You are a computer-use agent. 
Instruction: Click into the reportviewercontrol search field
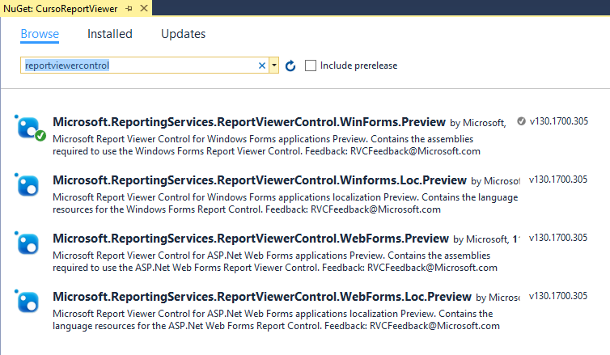pyautogui.click(x=138, y=66)
